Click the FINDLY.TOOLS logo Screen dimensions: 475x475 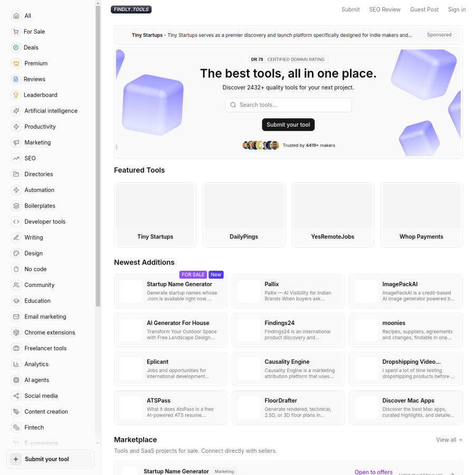131,9
